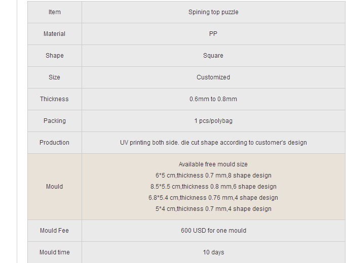
Task: Click the UV printing description text
Action: 213,143
